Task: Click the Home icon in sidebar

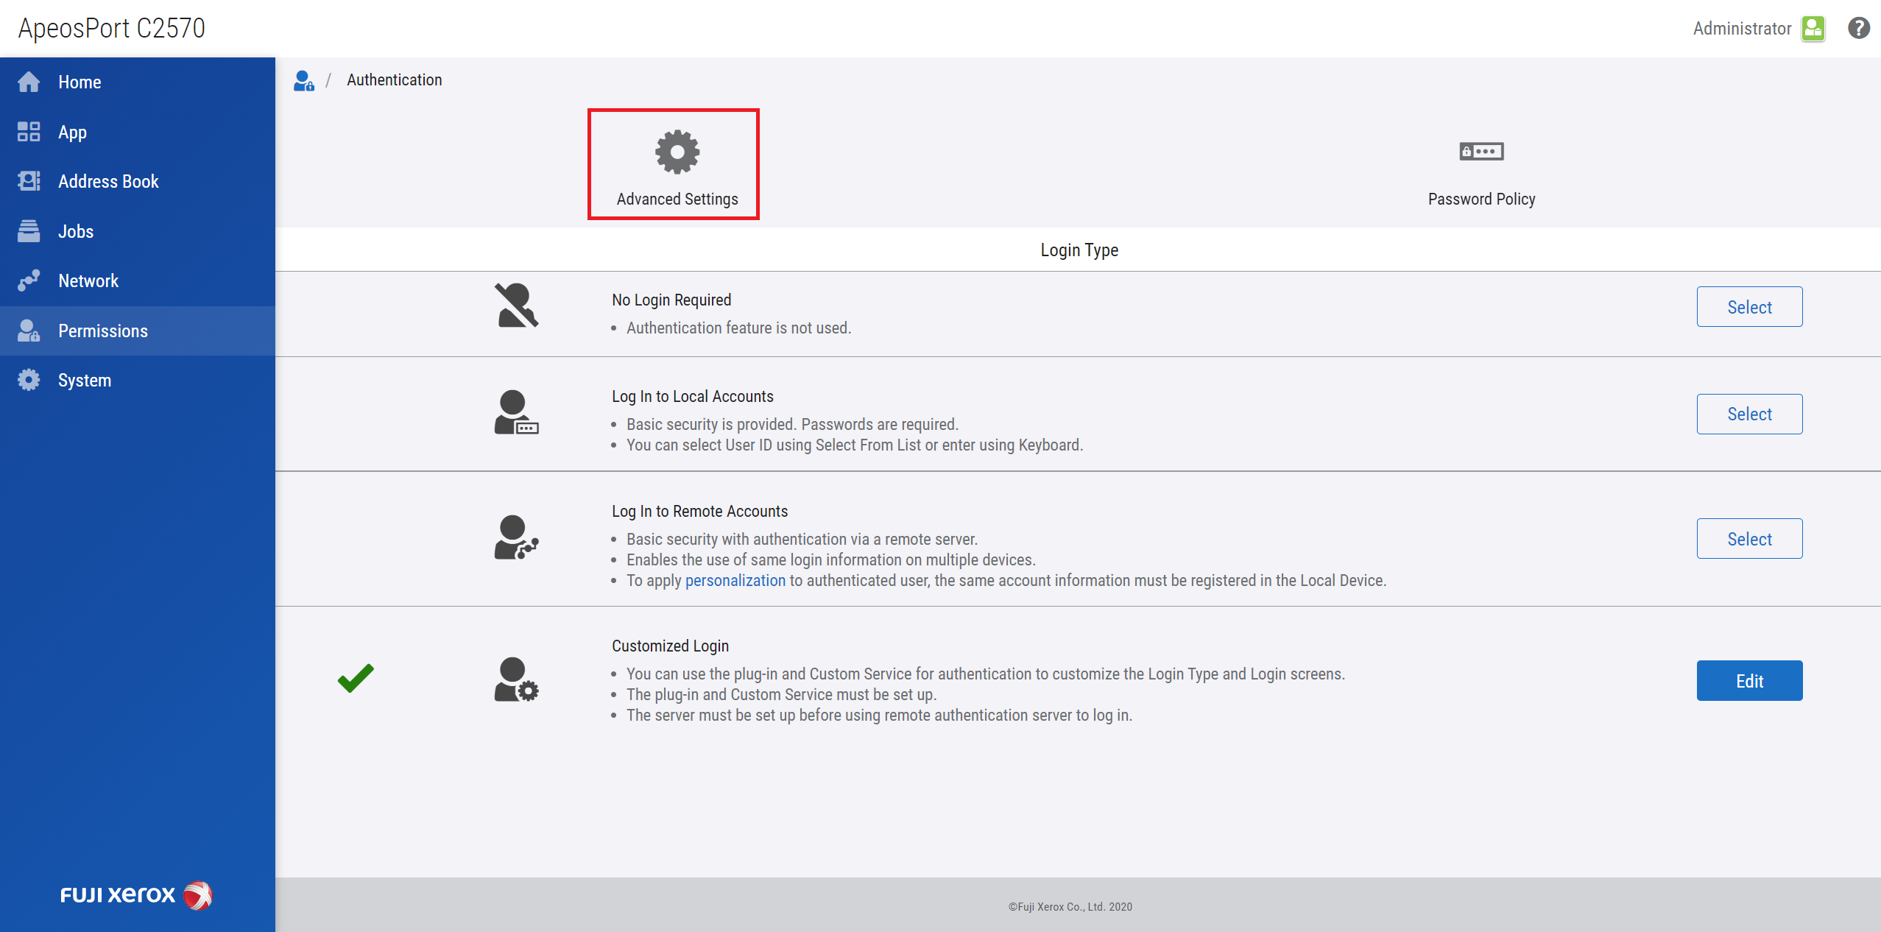Action: 29,82
